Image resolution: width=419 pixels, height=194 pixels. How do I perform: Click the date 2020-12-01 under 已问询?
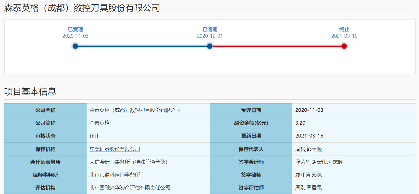tap(210, 36)
